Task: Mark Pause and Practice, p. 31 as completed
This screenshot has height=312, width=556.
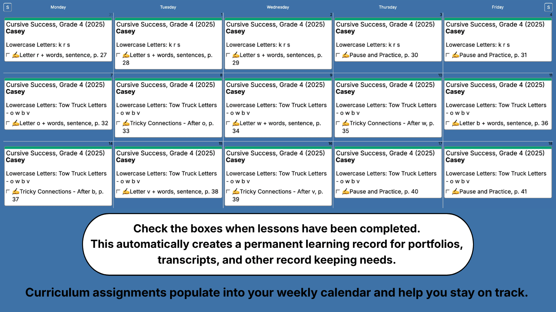Action: tap(448, 55)
